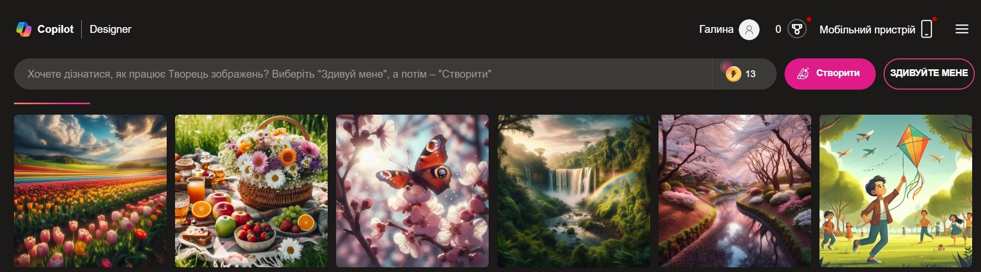Viewport: 981px width, 272px height.
Task: Open the Галина profile avatar icon
Action: coord(749,30)
